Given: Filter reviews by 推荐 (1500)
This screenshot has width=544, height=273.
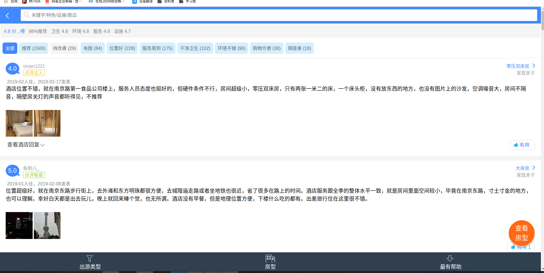Looking at the screenshot, I should pos(34,48).
